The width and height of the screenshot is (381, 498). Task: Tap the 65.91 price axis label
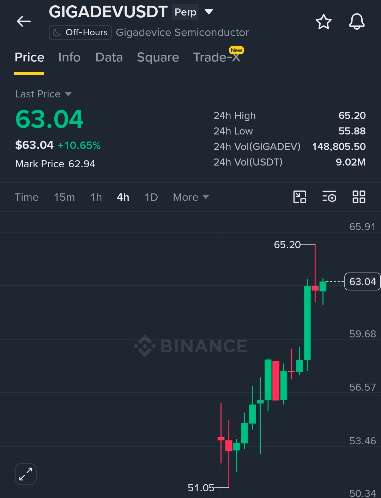(x=362, y=227)
